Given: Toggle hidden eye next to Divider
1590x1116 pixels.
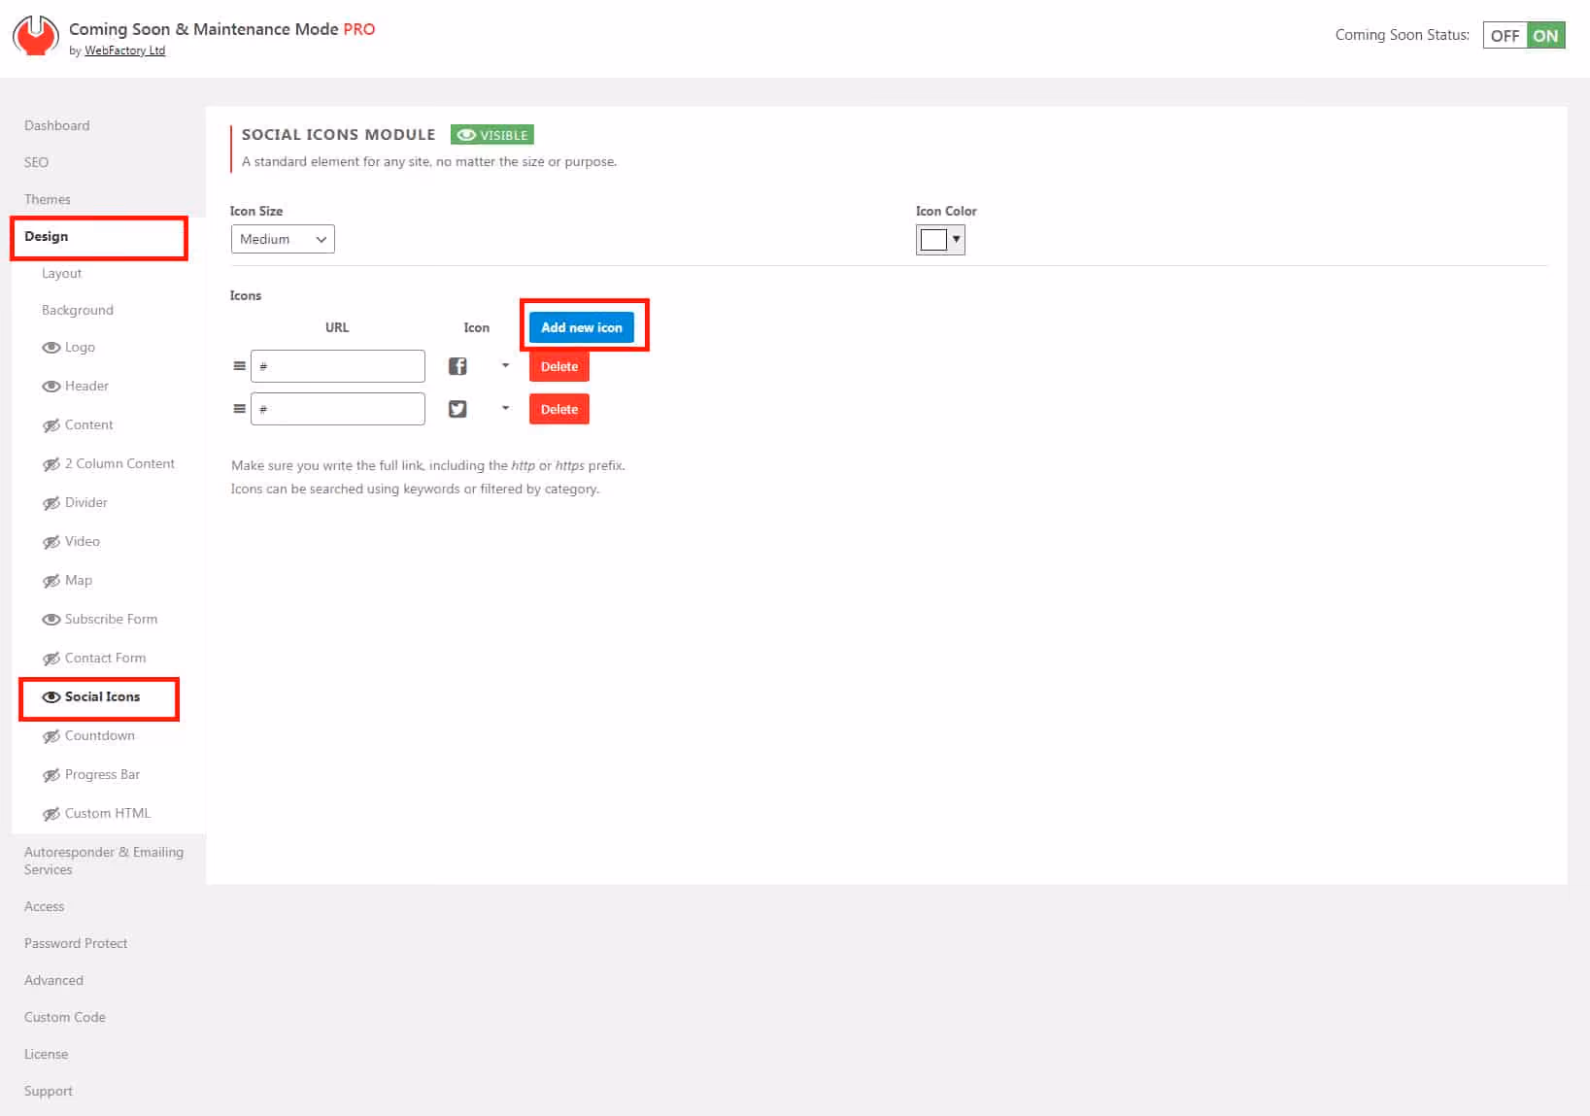Looking at the screenshot, I should tap(51, 503).
